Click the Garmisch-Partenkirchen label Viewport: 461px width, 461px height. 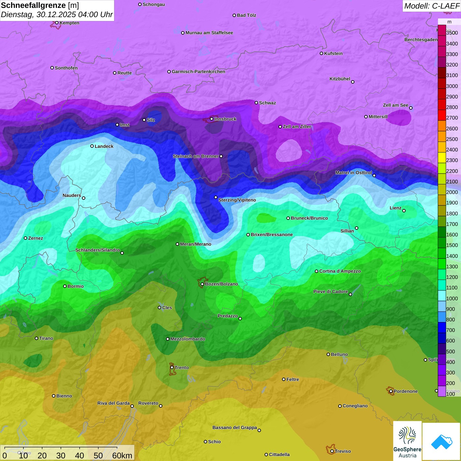199,71
